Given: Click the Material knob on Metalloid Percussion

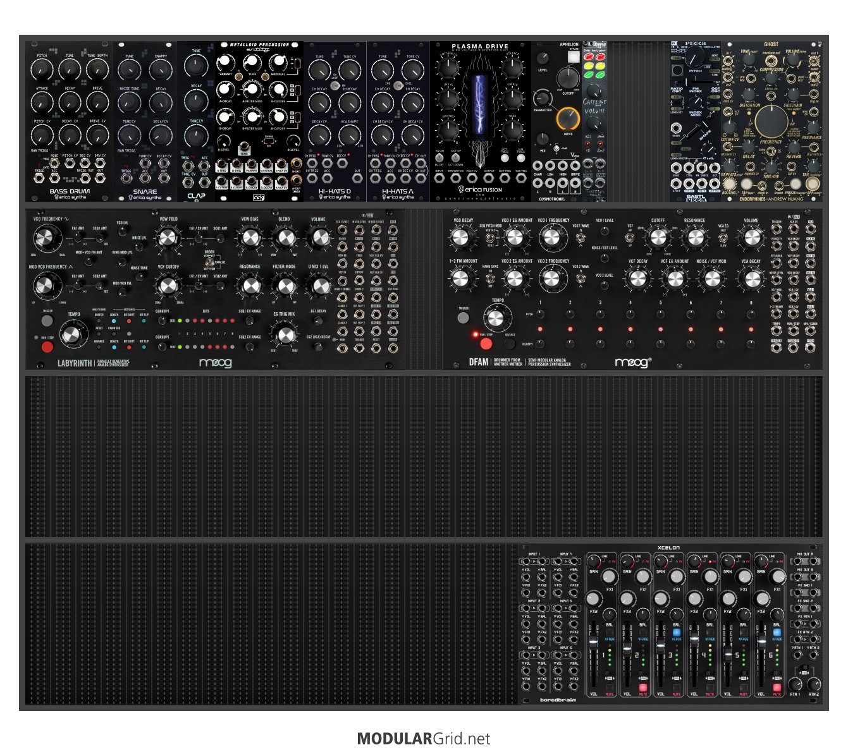Looking at the screenshot, I should [x=278, y=63].
